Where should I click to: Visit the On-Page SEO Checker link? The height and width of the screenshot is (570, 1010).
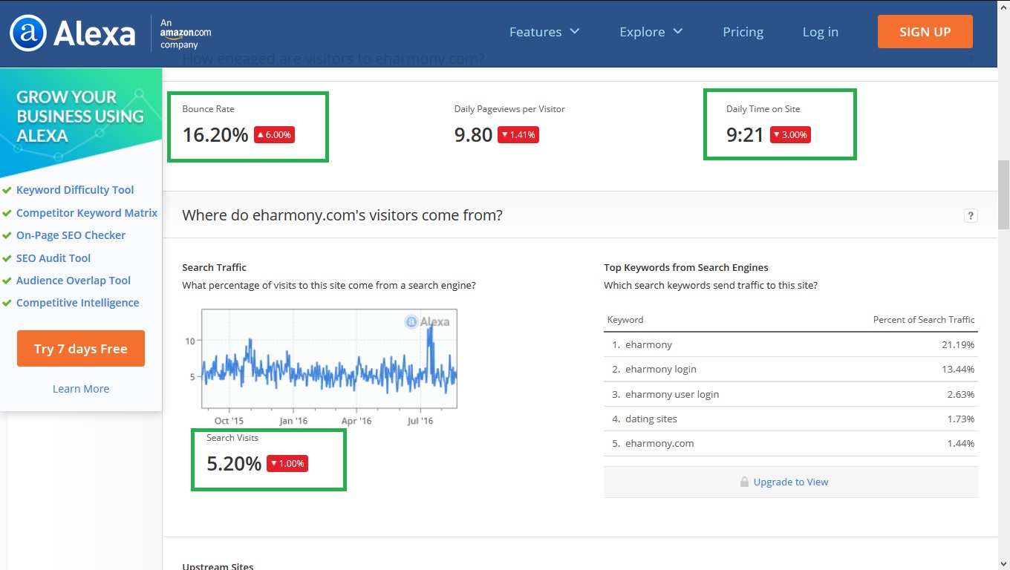pyautogui.click(x=71, y=235)
